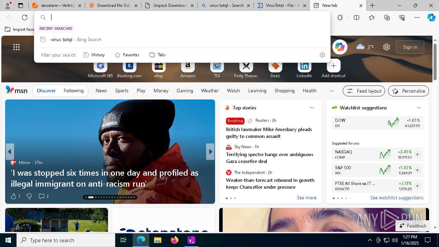Image resolution: width=439 pixels, height=247 pixels.
Task: Open Copilot from the new tab page
Action: pos(340,47)
